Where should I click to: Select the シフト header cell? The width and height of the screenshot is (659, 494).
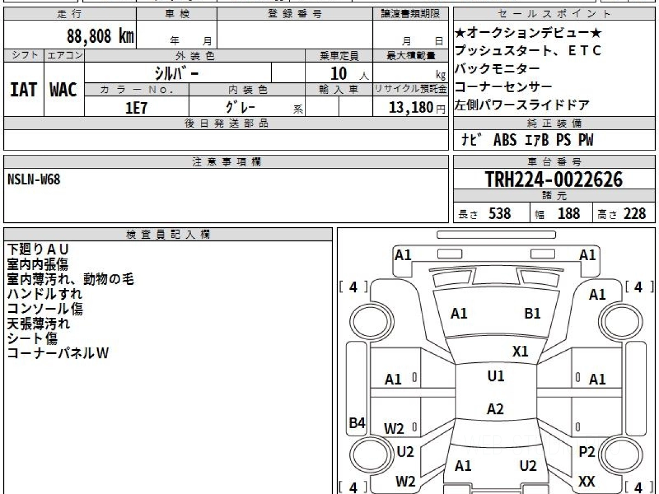pyautogui.click(x=24, y=55)
